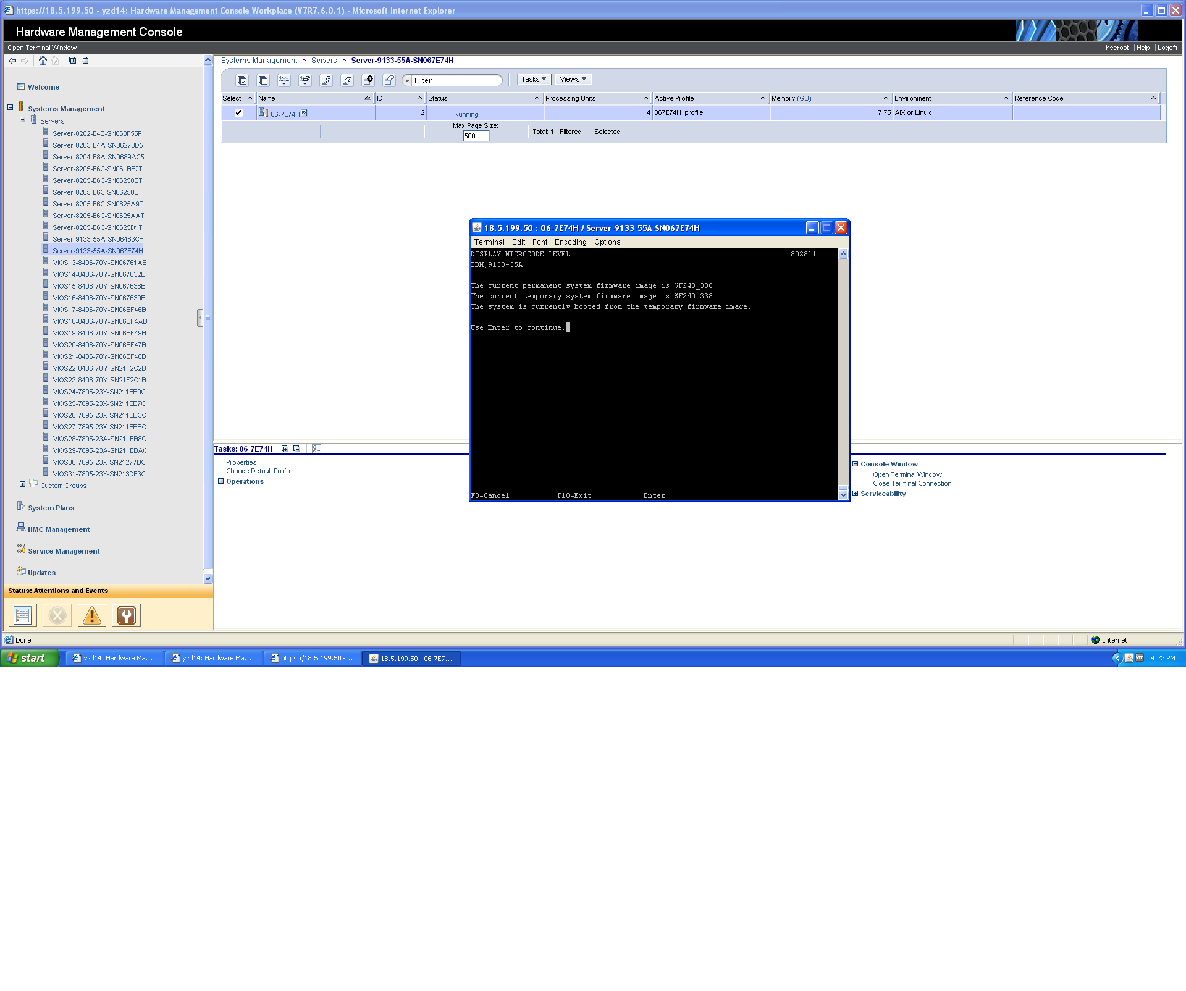The width and height of the screenshot is (1186, 991).
Task: Click the Deselect All toolbar icon
Action: (263, 80)
